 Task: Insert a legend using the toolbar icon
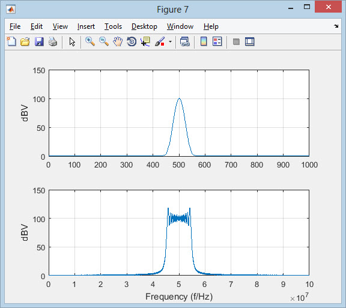tap(217, 41)
